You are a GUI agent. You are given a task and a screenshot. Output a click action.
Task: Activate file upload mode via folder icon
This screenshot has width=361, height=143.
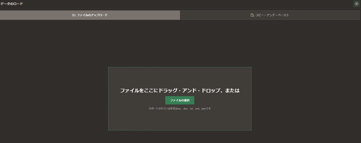[x=74, y=15]
